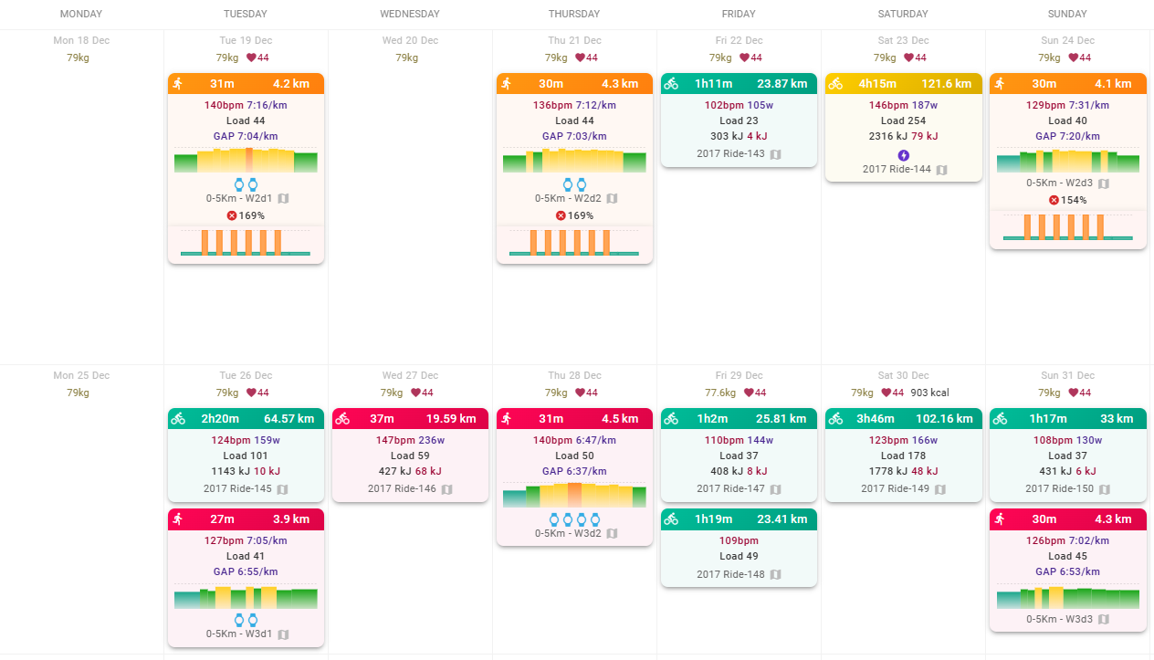Click the 903 kcal entry on Sat 30 Dec
This screenshot has height=660, width=1154.
[x=929, y=393]
